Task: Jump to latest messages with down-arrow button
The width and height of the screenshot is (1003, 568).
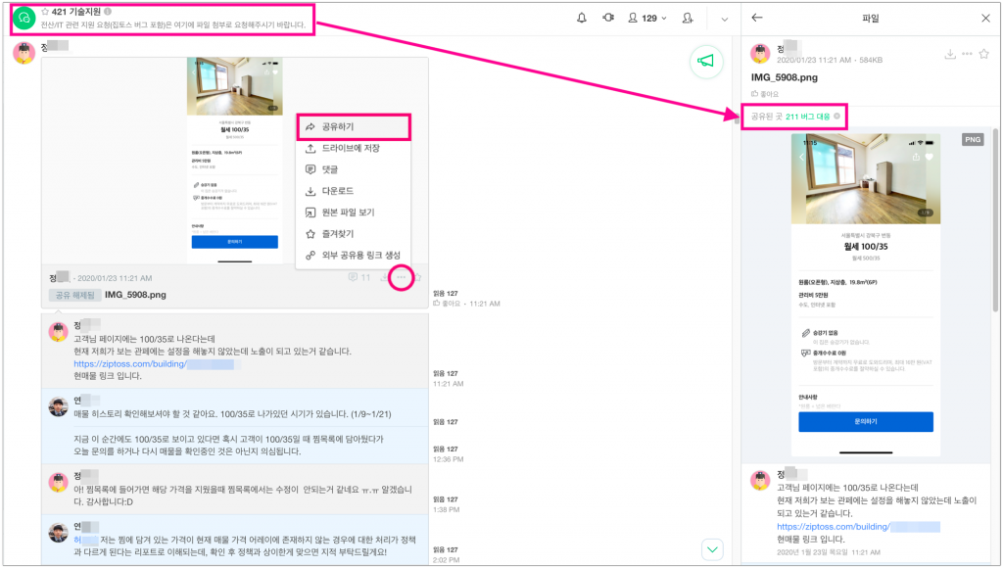Action: coord(712,549)
